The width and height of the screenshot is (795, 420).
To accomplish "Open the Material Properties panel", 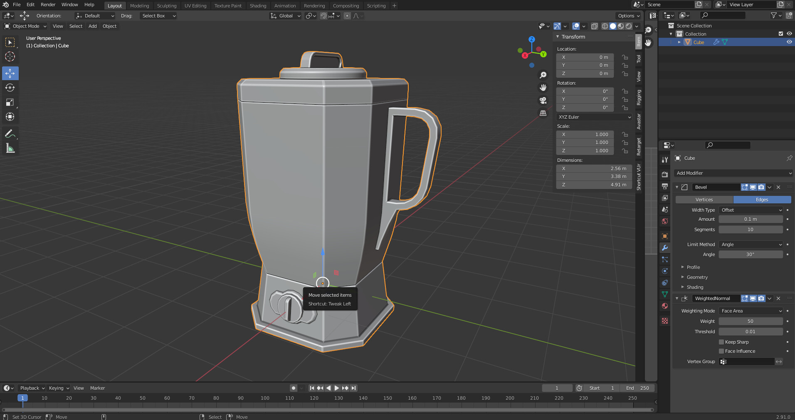I will pyautogui.click(x=664, y=306).
